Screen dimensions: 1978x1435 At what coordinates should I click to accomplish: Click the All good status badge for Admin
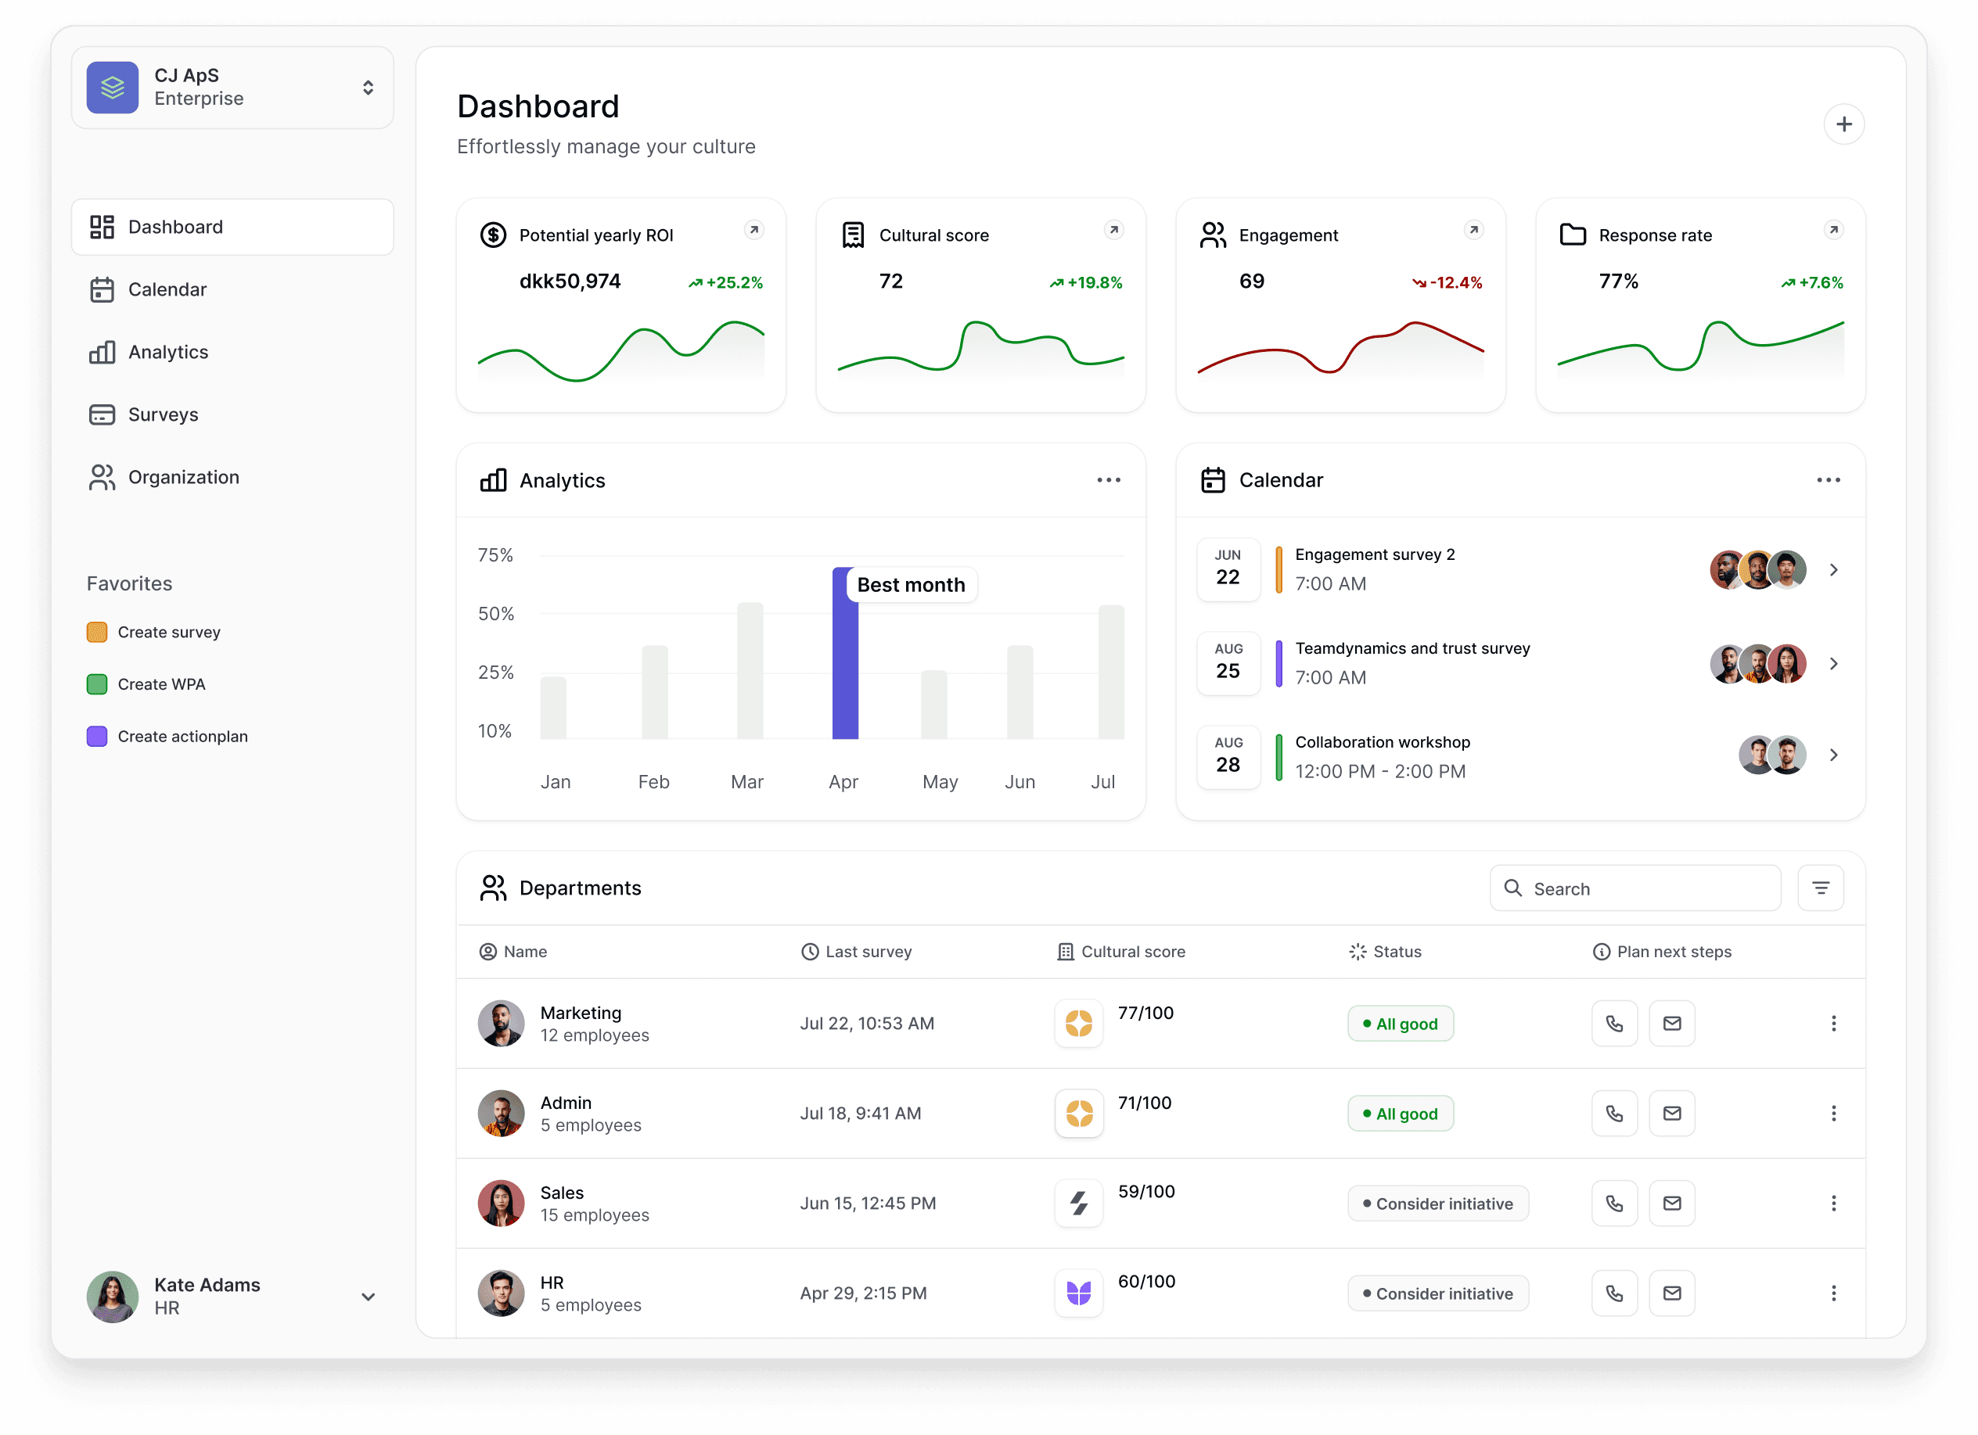(1400, 1113)
